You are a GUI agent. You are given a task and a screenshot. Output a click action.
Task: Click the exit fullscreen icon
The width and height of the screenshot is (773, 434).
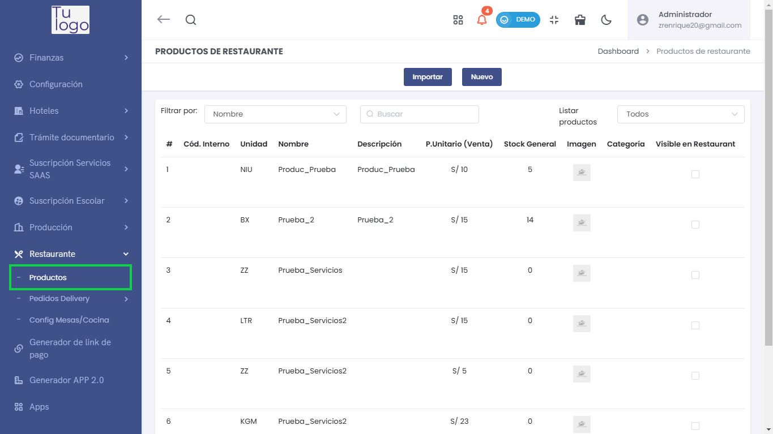click(554, 20)
